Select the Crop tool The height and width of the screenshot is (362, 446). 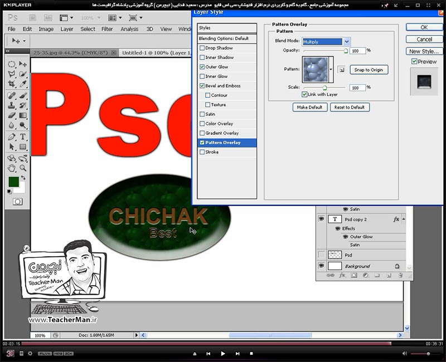tap(12, 84)
